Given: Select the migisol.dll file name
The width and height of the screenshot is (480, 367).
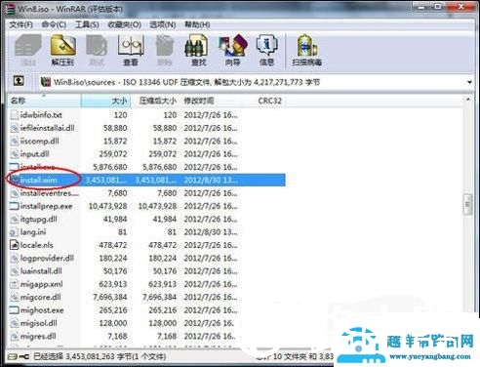Looking at the screenshot, I should [x=39, y=323].
